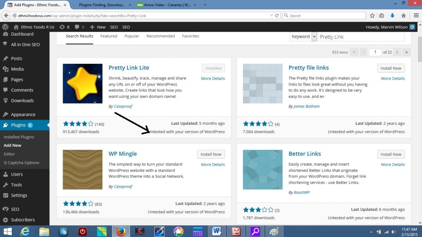Open the updates icon showing 8
Viewport: 422px width, 237px height.
click(64, 27)
